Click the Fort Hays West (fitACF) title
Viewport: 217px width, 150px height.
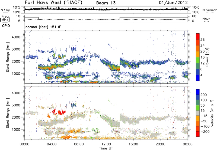pos(53,2)
